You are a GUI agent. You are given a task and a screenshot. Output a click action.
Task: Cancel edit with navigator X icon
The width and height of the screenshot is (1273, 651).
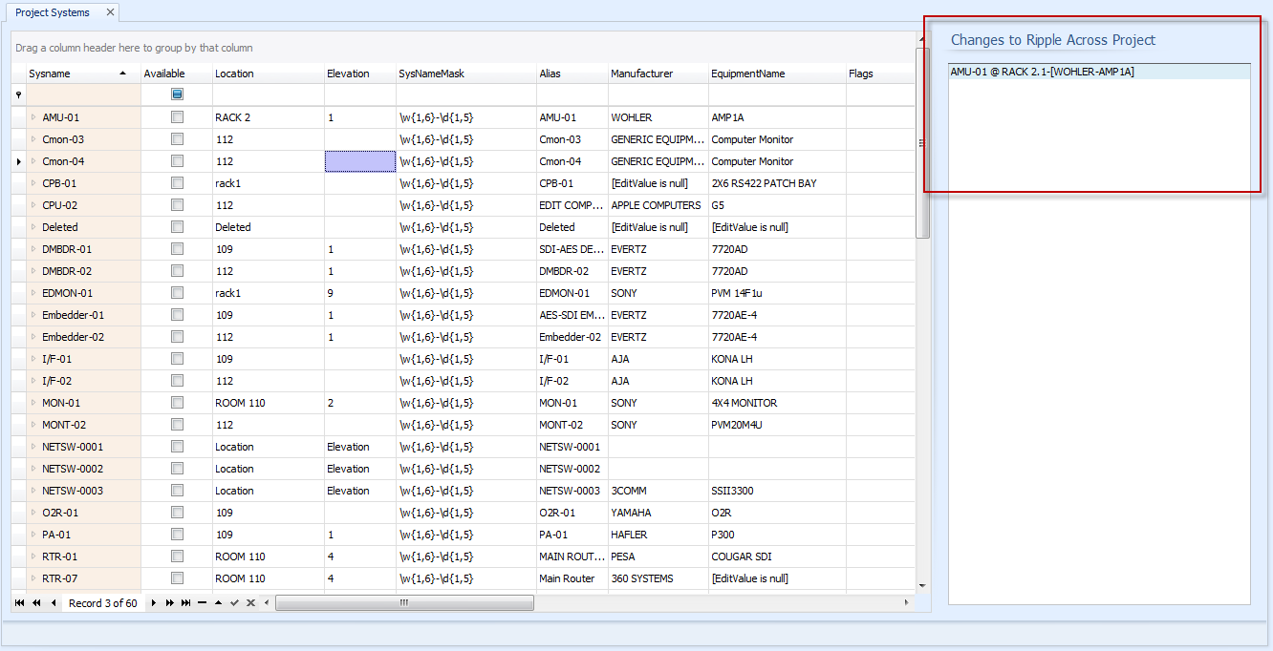click(250, 602)
